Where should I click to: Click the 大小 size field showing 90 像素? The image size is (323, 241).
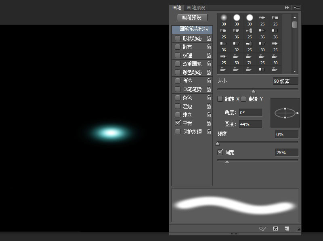tap(285, 81)
